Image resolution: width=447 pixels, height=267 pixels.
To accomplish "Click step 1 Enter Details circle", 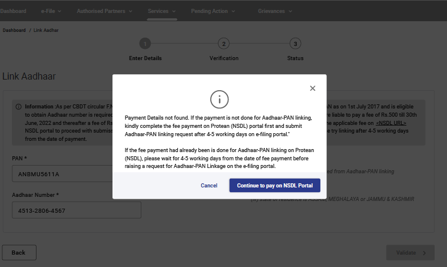I will (x=145, y=44).
